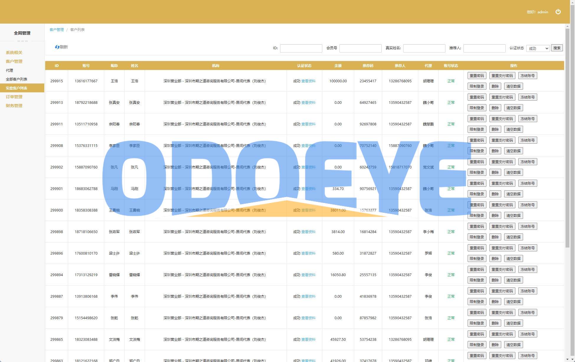This screenshot has height=362, width=575.
Task: Click ID cell 299879
Action: (x=56, y=318)
